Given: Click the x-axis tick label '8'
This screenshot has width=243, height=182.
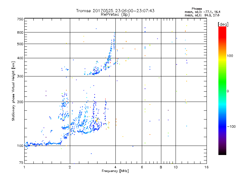Looking at the screenshot, I should [x=161, y=167].
